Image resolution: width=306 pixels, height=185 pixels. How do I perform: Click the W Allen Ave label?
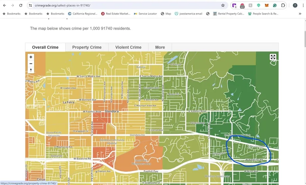(x=251, y=172)
